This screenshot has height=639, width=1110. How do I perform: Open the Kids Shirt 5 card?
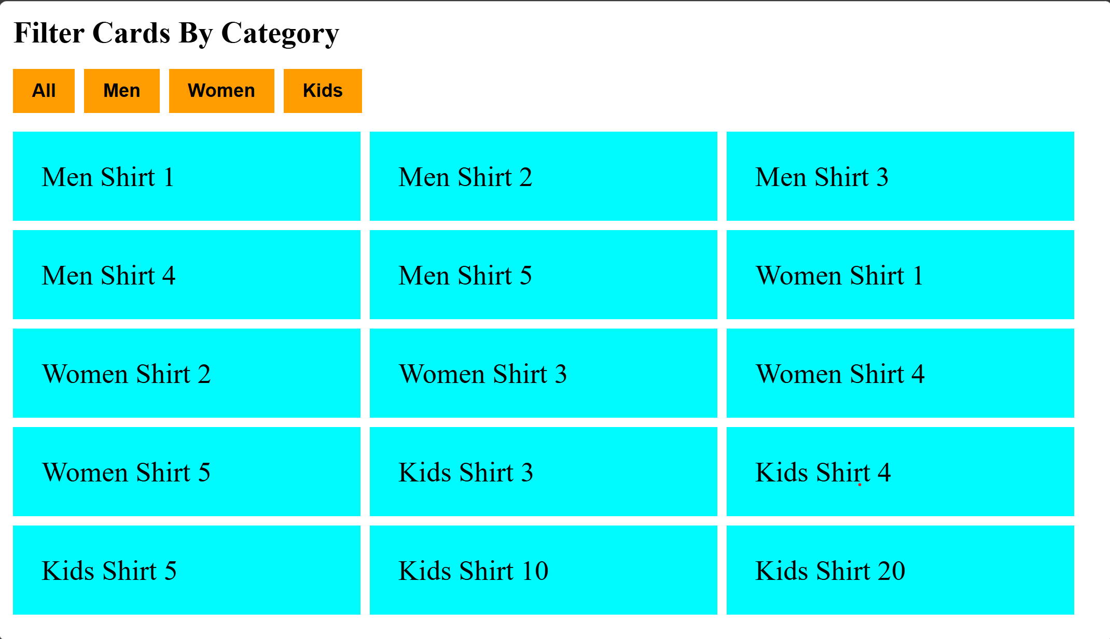(186, 570)
